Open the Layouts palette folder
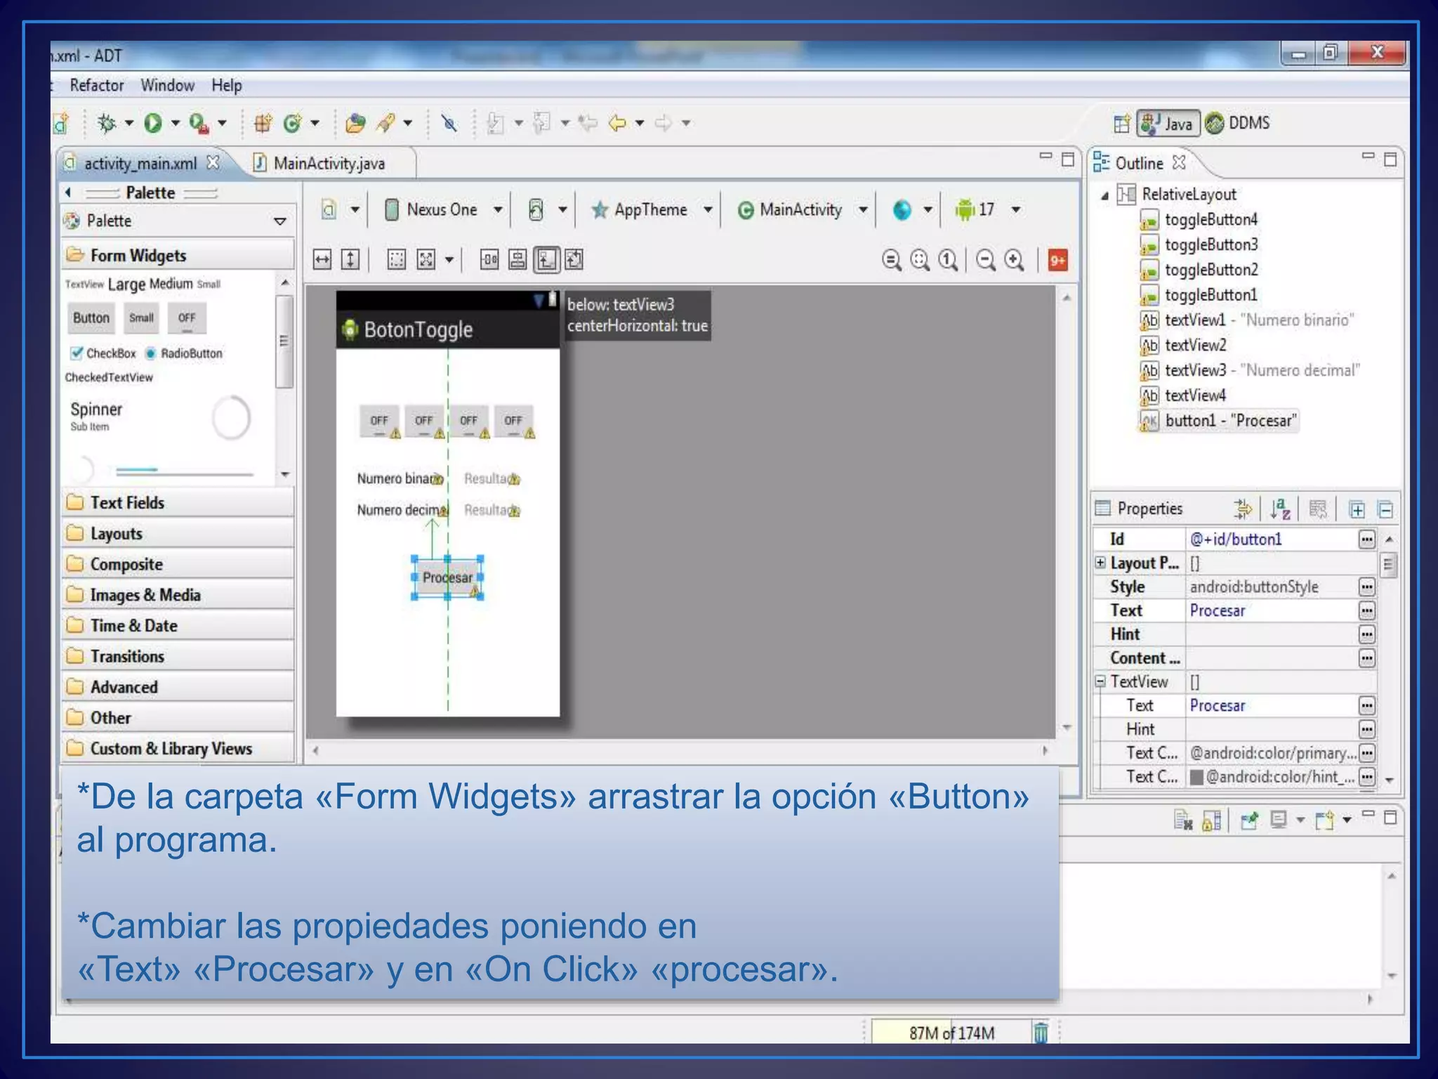This screenshot has height=1079, width=1438. coord(178,533)
